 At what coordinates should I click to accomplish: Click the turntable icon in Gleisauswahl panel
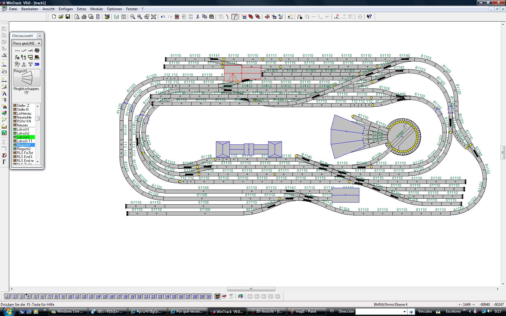pos(37,50)
